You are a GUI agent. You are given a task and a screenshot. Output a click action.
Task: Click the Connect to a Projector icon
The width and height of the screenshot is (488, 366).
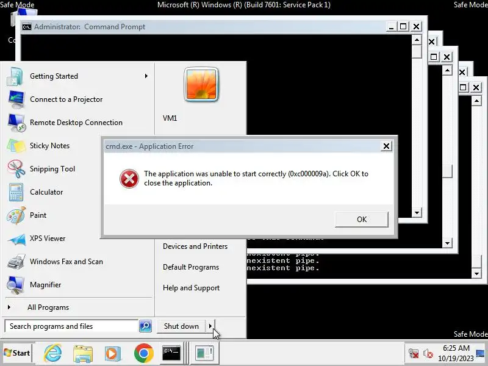(x=16, y=99)
